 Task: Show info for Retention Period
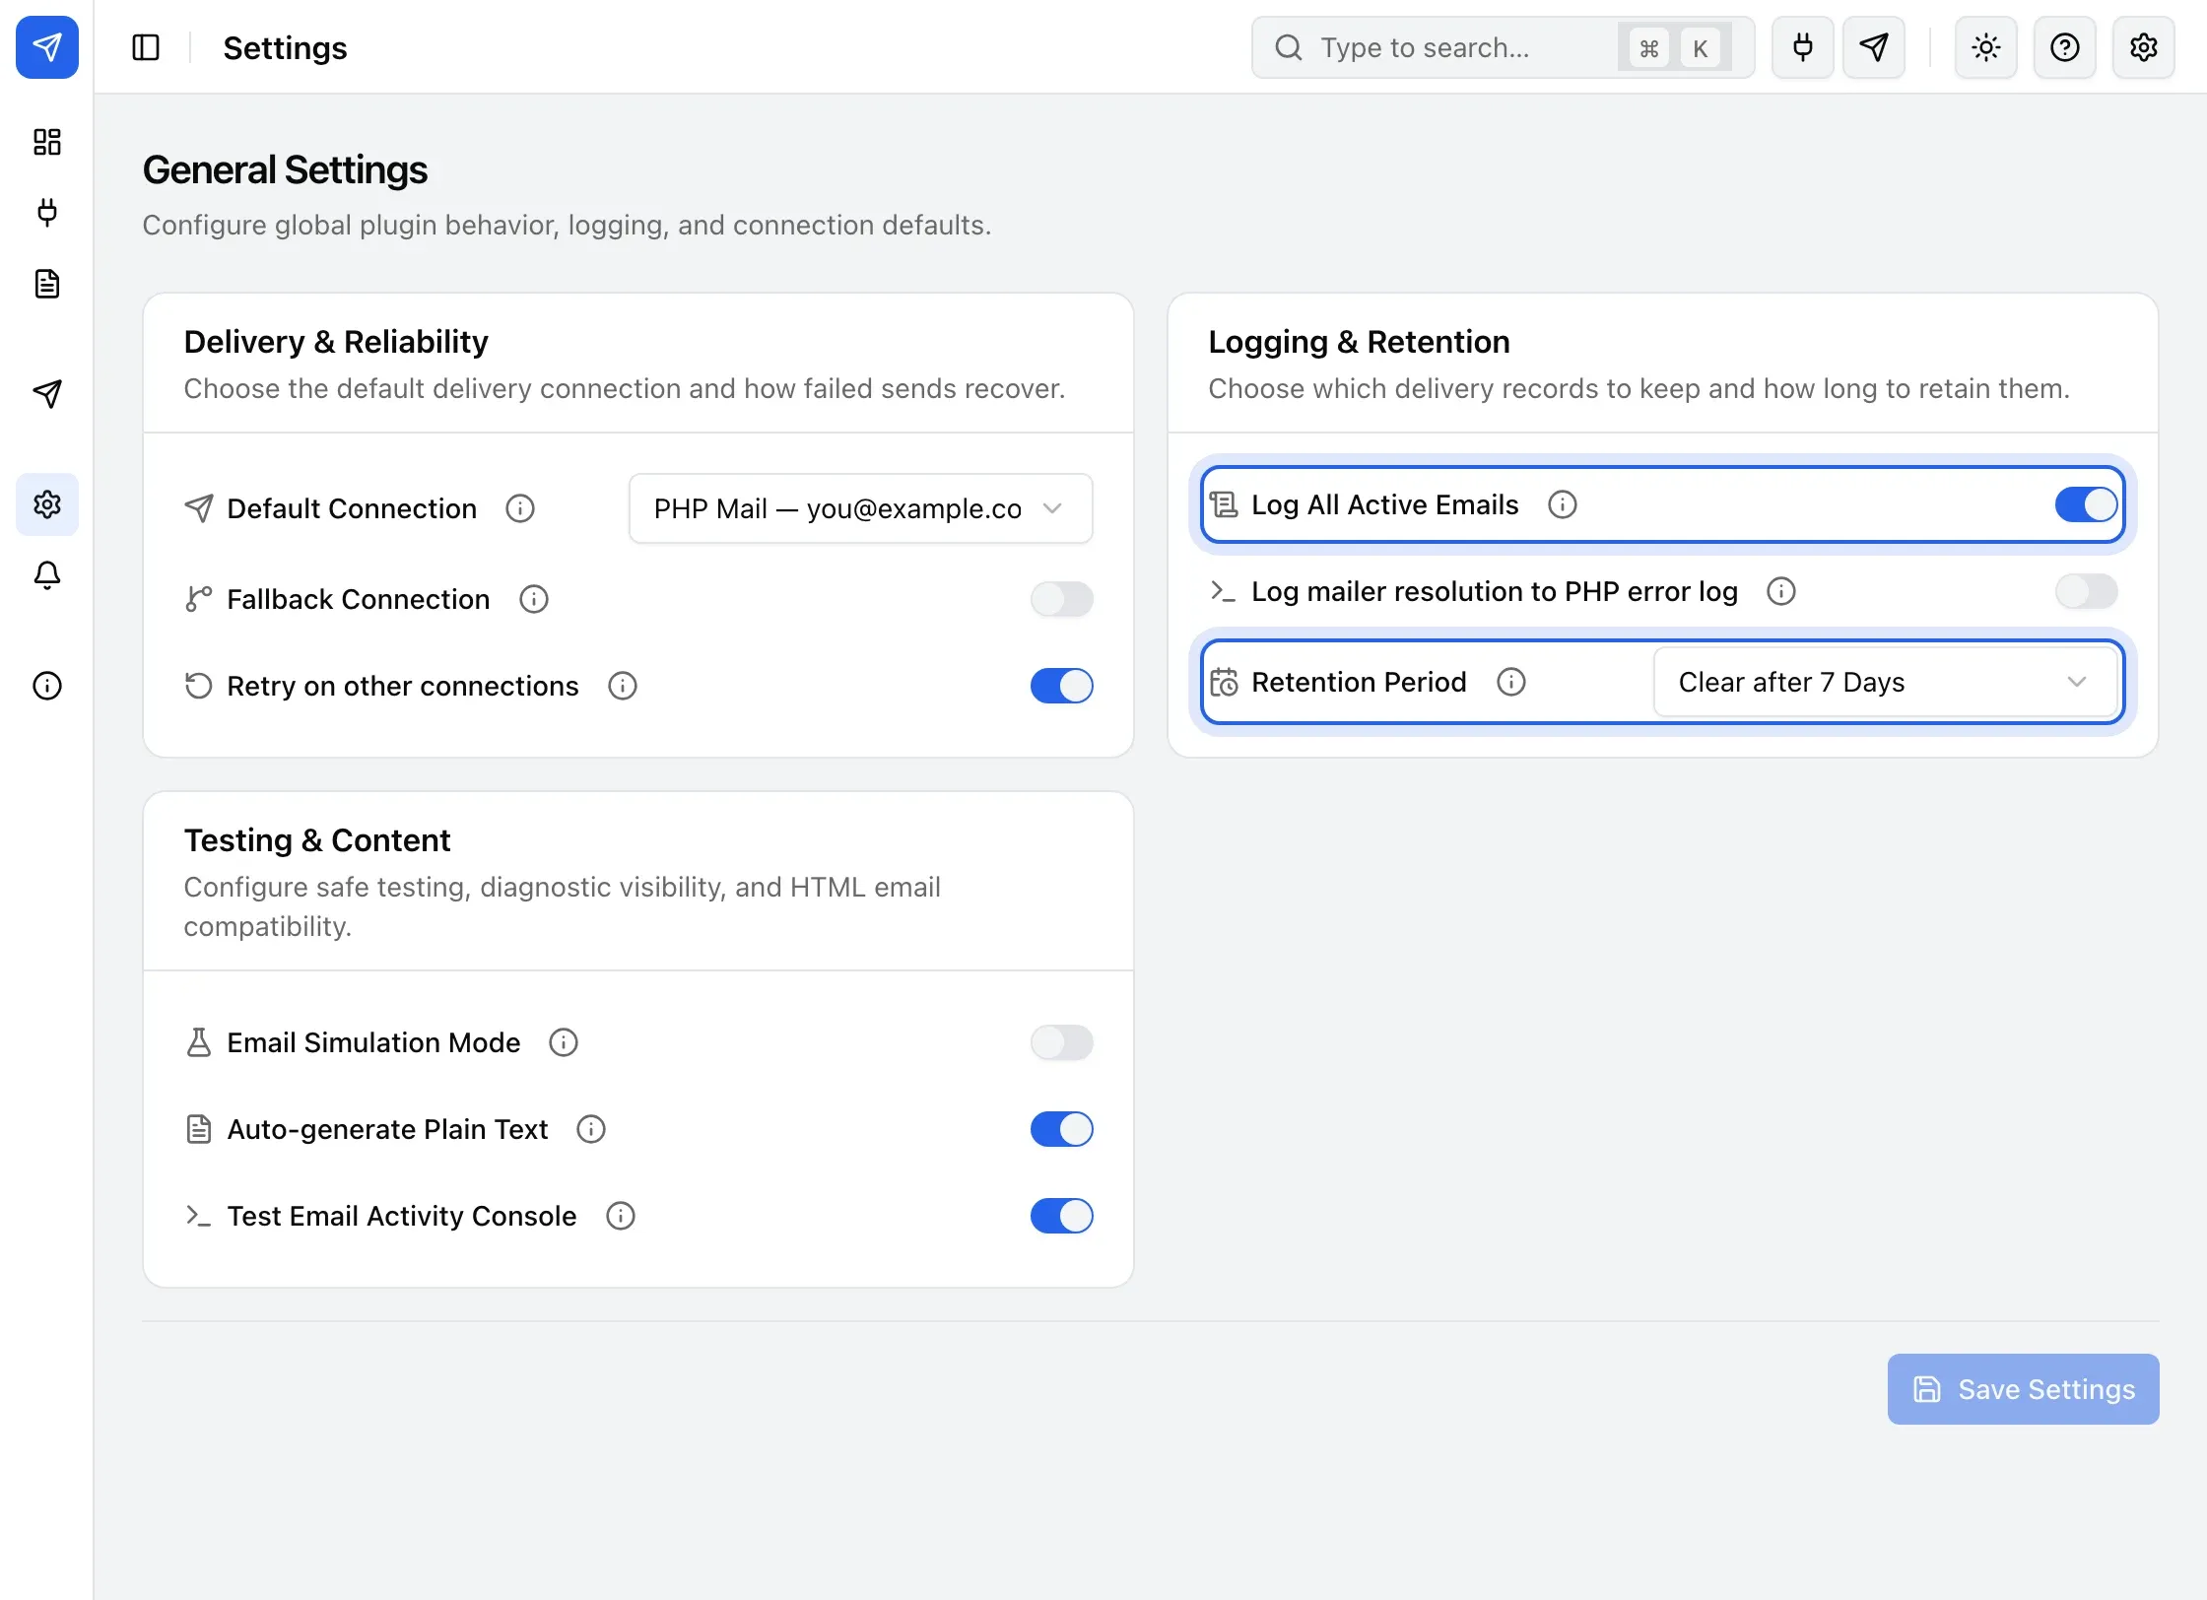coord(1511,682)
